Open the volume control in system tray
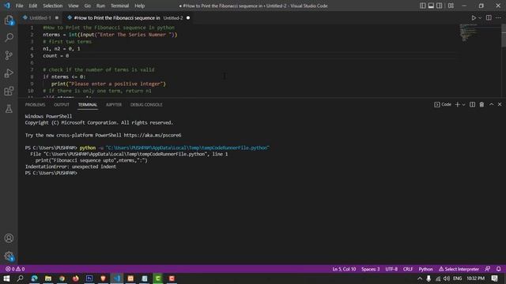The image size is (506, 284). click(x=447, y=278)
